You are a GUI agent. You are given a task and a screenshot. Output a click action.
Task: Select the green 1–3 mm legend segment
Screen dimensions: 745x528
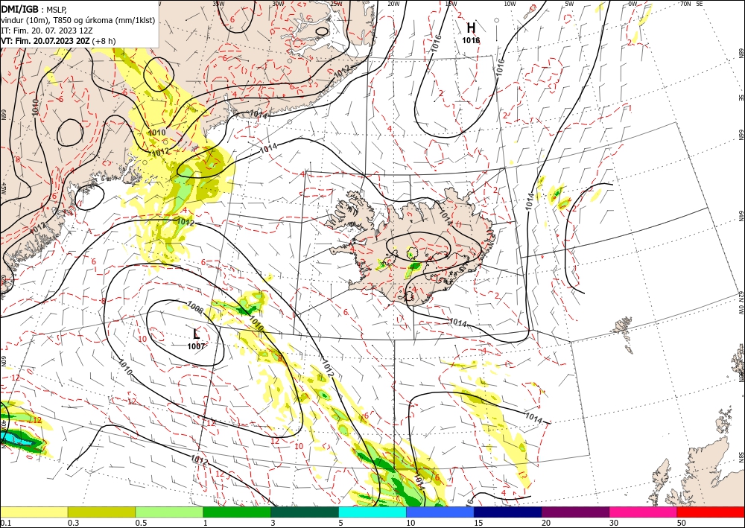(x=237, y=512)
